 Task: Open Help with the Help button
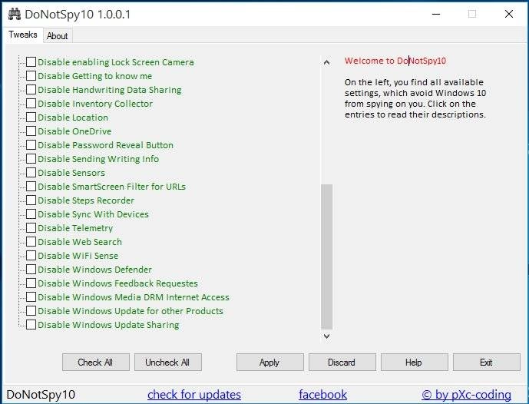click(415, 363)
